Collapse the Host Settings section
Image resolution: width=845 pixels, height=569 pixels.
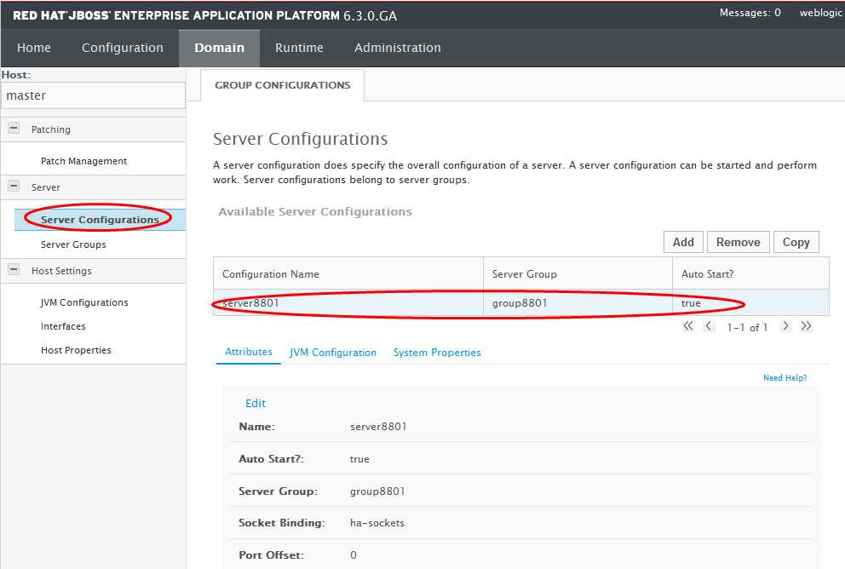14,269
